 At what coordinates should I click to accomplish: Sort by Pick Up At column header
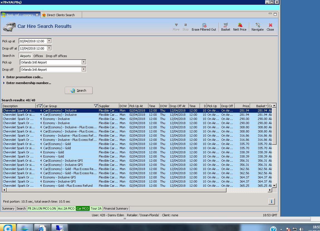[x=138, y=106]
